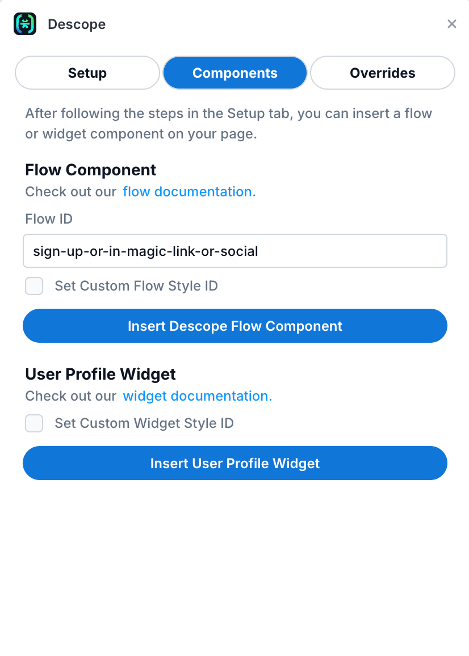Click the Flow ID field label
Image resolution: width=469 pixels, height=656 pixels.
click(x=48, y=219)
